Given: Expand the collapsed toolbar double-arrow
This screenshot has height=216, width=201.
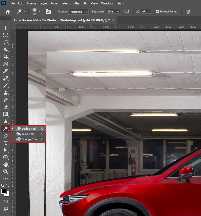Looking at the screenshot, I should 2,18.
